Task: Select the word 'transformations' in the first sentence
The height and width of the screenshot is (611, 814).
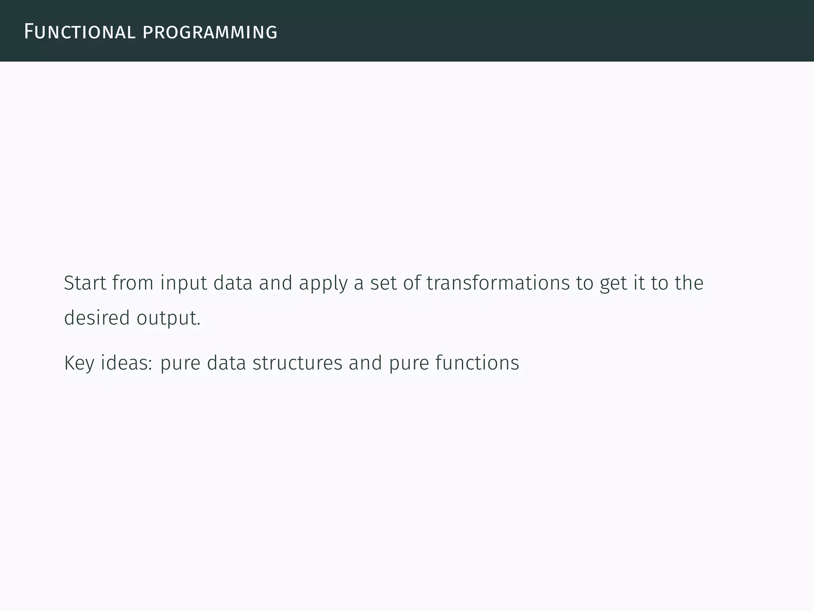Action: 498,283
